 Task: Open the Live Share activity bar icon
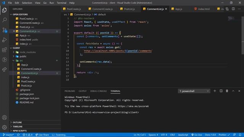(4, 70)
